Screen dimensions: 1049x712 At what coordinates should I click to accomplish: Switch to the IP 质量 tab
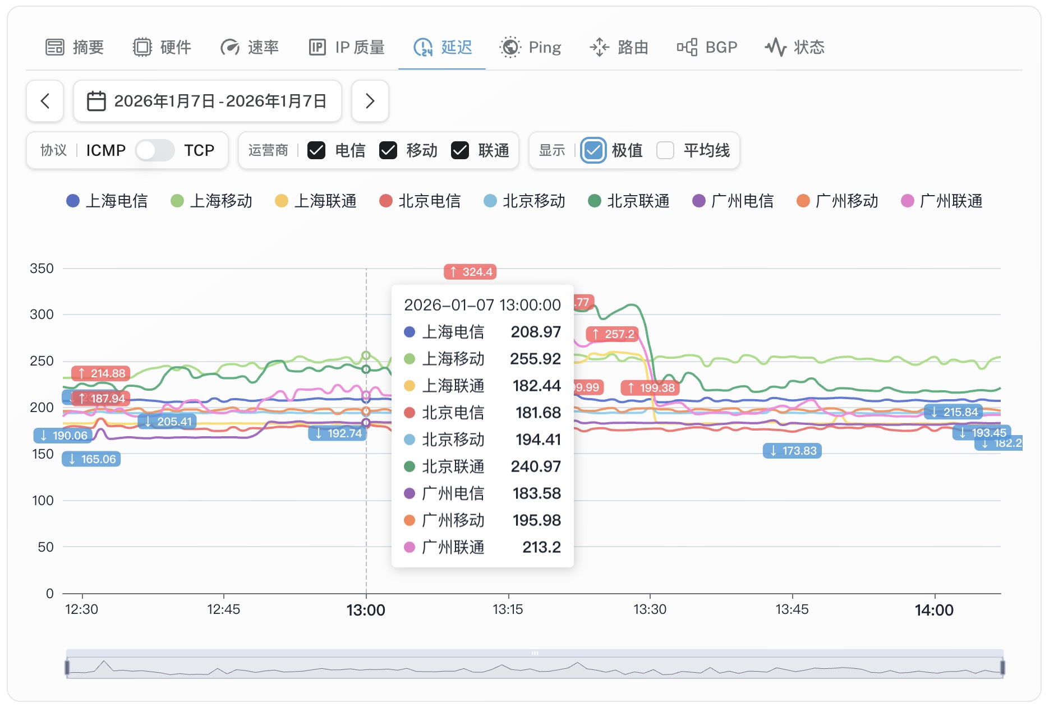347,47
